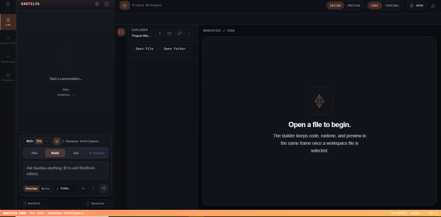Image resolution: width=441 pixels, height=217 pixels.
Task: Download project with the download icon
Action: pos(433,6)
